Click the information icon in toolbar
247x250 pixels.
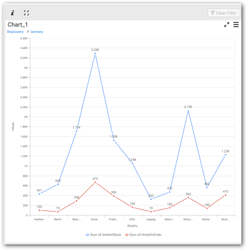click(13, 13)
